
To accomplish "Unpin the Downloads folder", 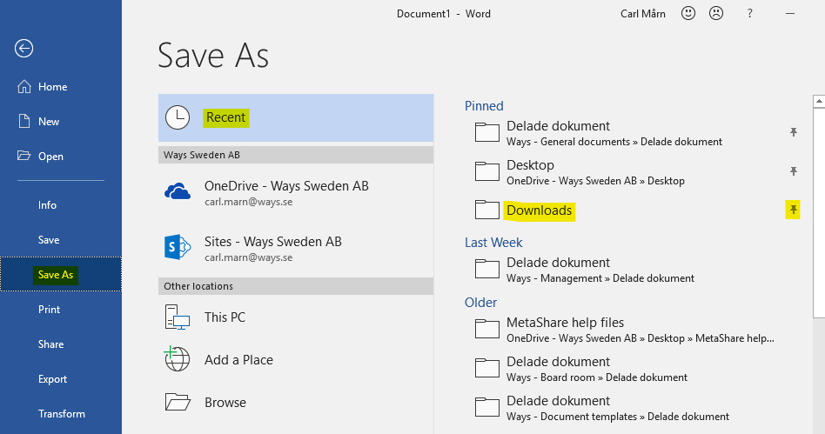I will point(794,210).
